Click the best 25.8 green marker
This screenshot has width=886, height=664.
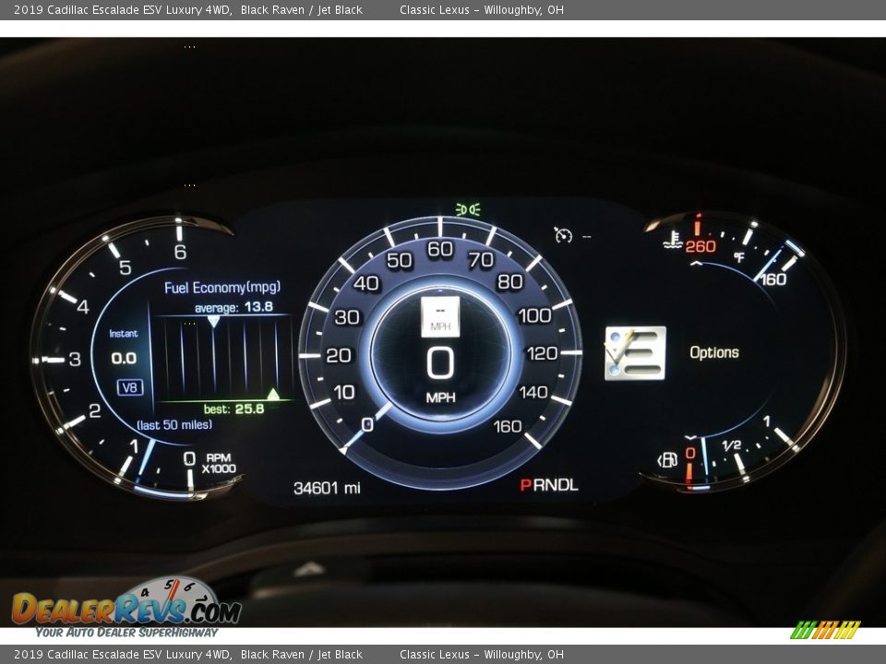click(x=273, y=394)
